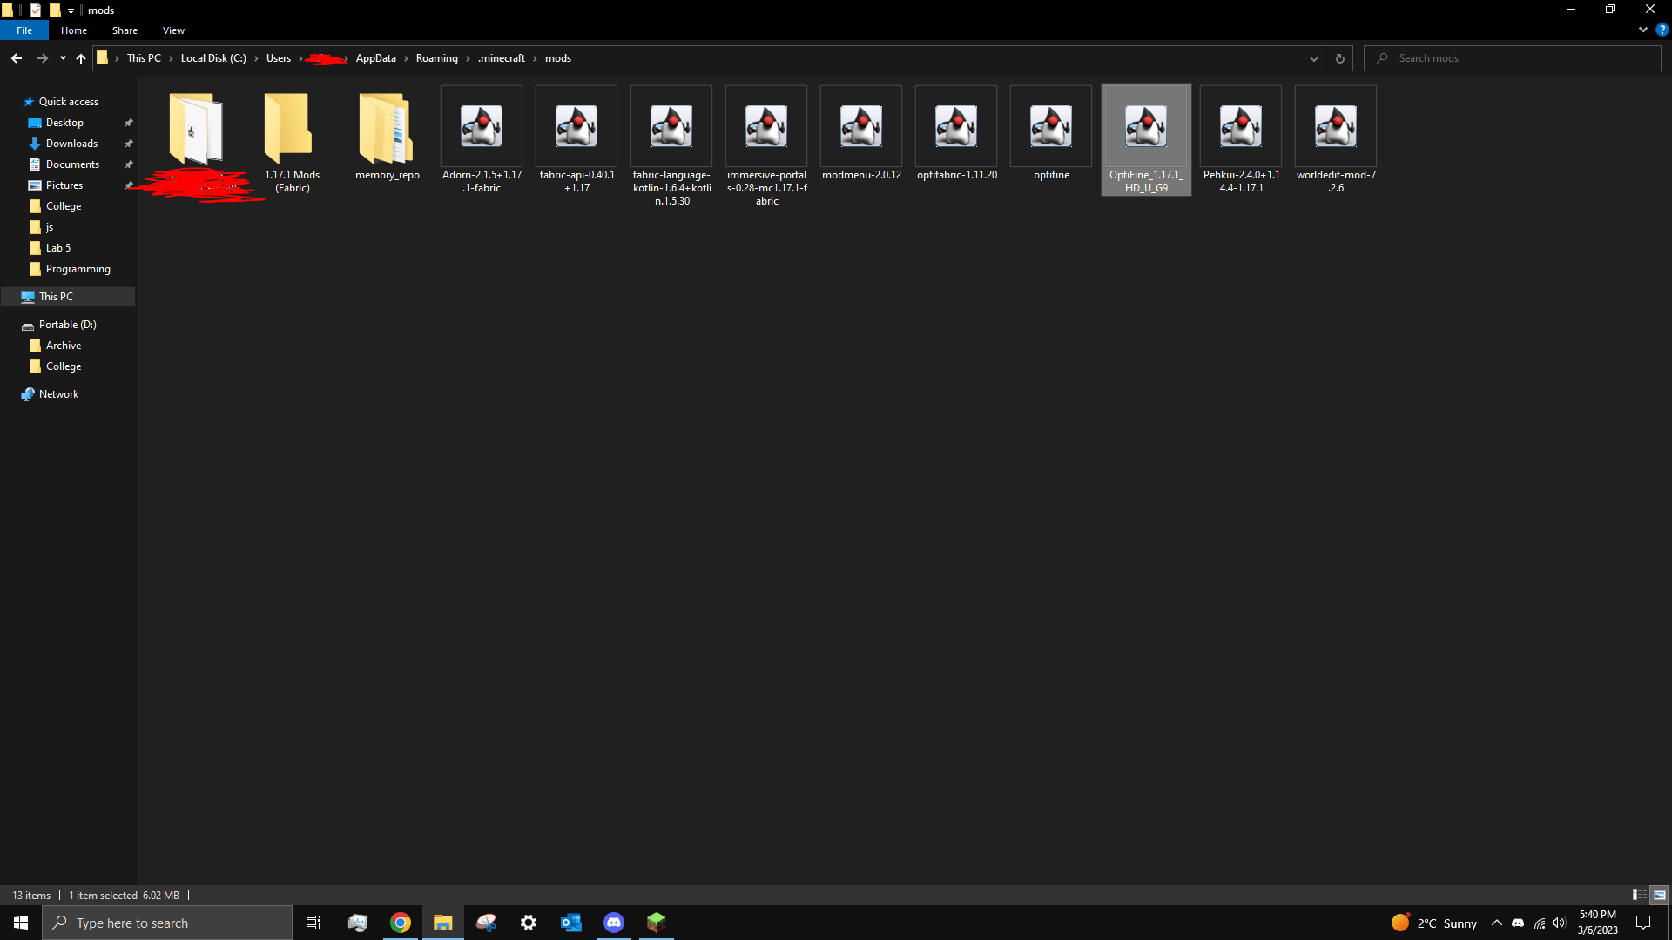Click the Help question mark icon
Screen dimensions: 1672x940
1663,30
